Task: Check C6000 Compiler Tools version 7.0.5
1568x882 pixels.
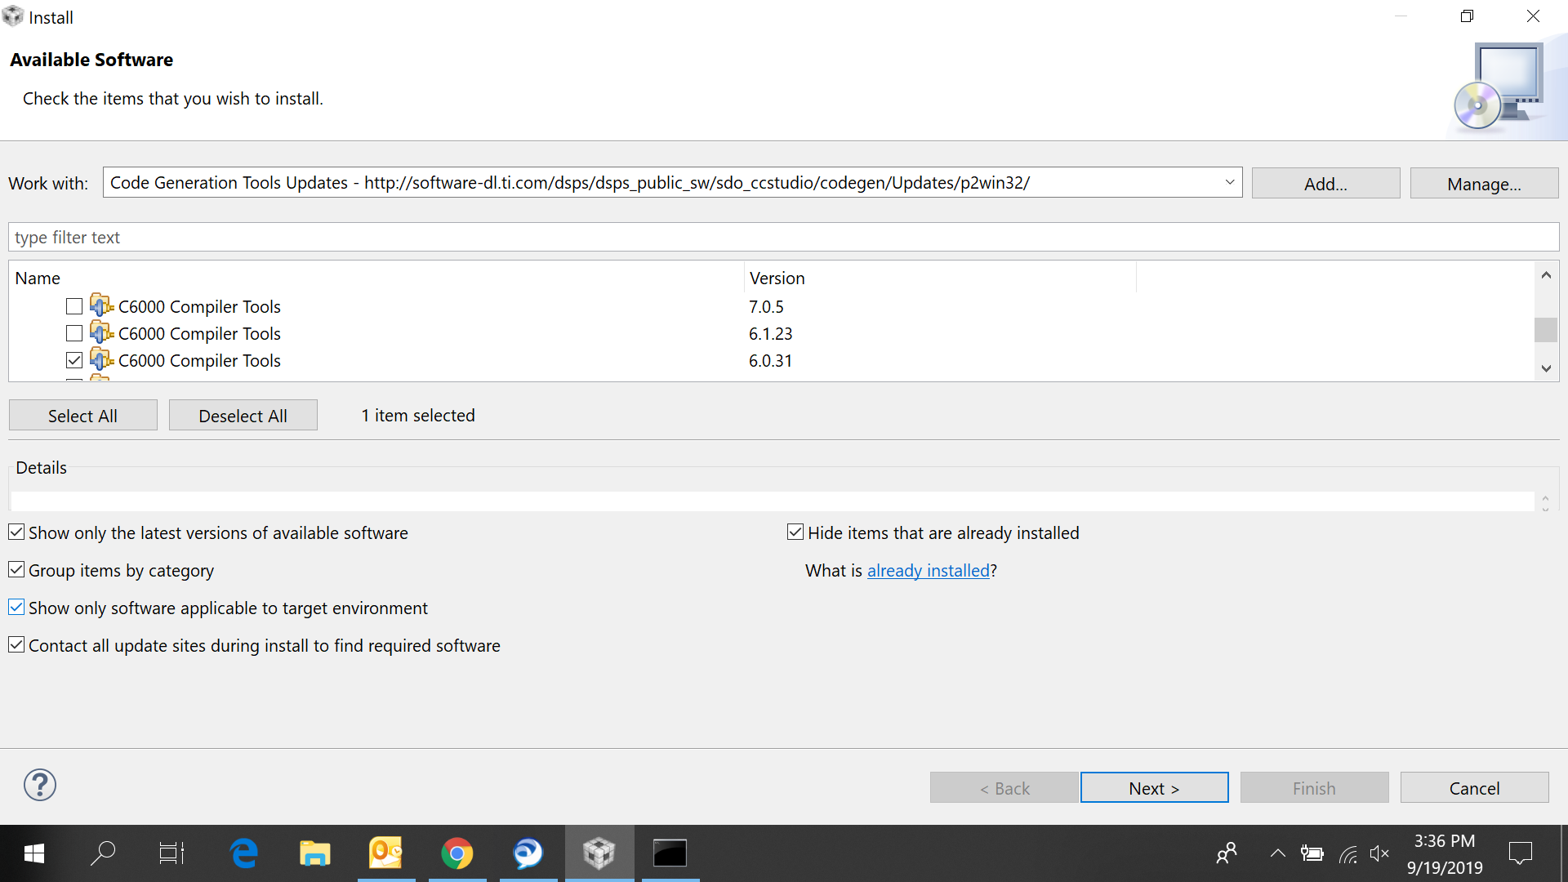Action: point(74,306)
